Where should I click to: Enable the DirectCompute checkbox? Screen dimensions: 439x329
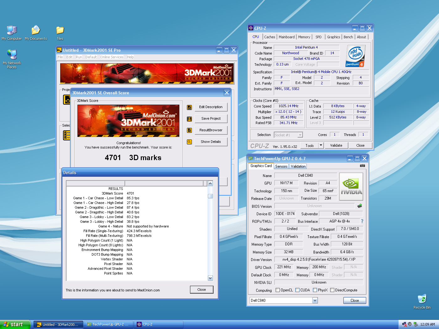point(332,290)
